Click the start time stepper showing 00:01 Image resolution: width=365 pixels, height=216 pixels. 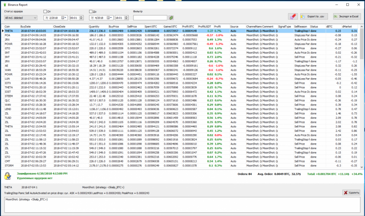point(76,18)
